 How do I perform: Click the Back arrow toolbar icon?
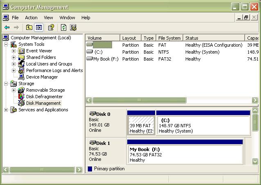(7, 27)
